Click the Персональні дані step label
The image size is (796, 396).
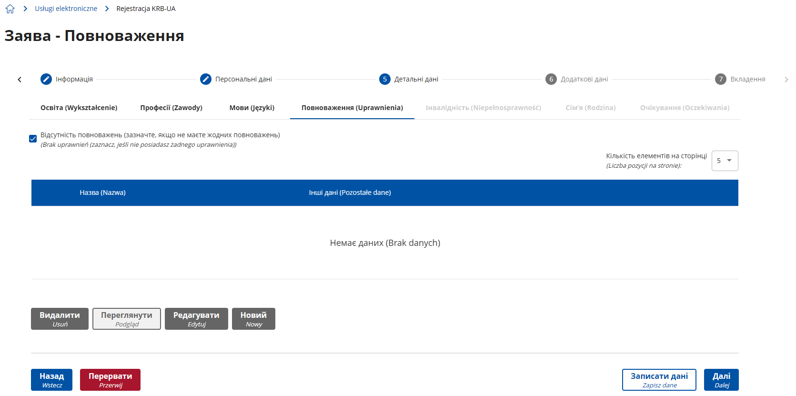click(243, 79)
